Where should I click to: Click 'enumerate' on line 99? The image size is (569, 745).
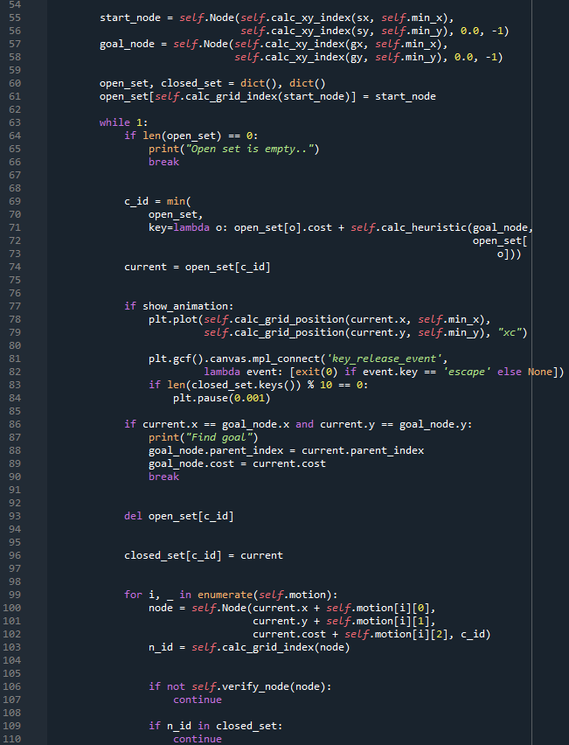click(226, 595)
